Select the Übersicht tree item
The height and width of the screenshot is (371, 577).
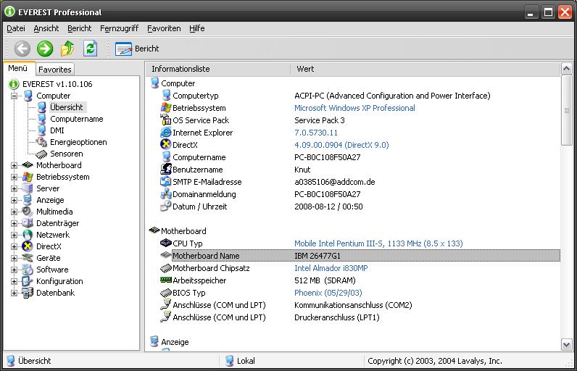(x=67, y=107)
